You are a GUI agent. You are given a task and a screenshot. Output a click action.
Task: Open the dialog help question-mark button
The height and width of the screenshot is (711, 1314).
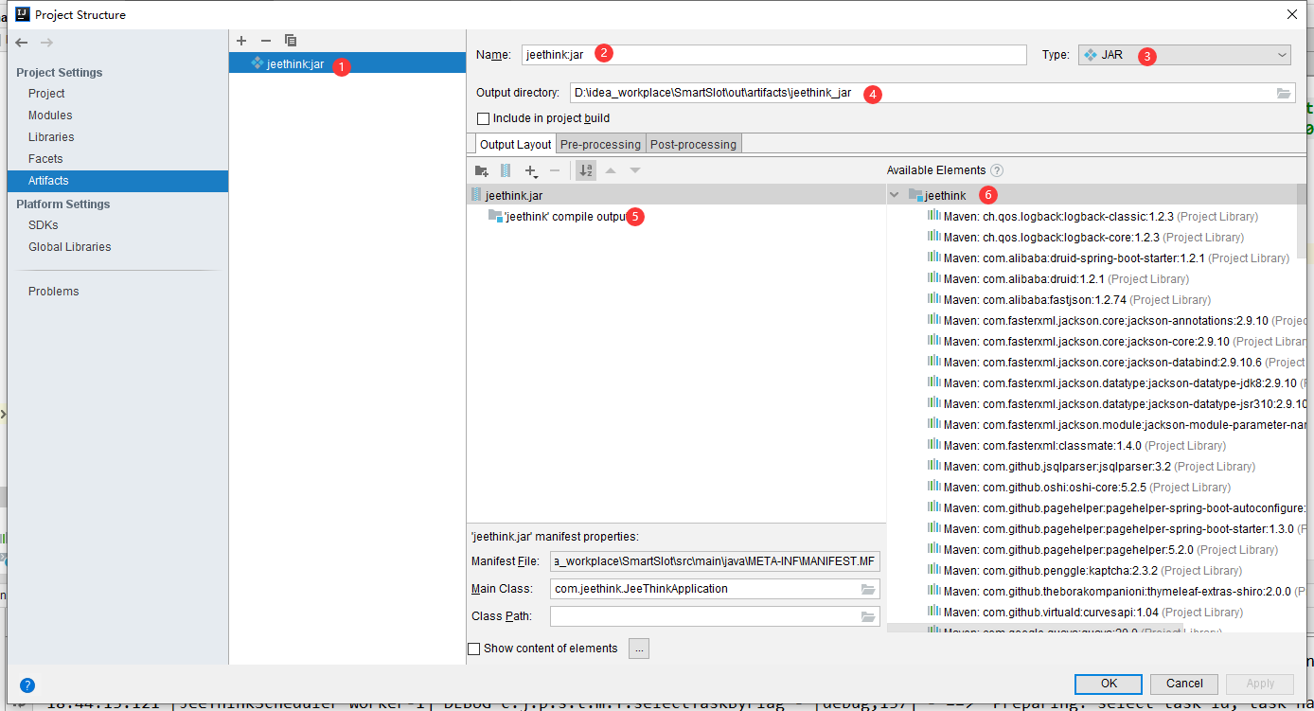point(27,684)
